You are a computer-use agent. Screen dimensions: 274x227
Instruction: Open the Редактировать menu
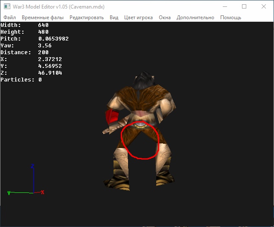click(87, 17)
